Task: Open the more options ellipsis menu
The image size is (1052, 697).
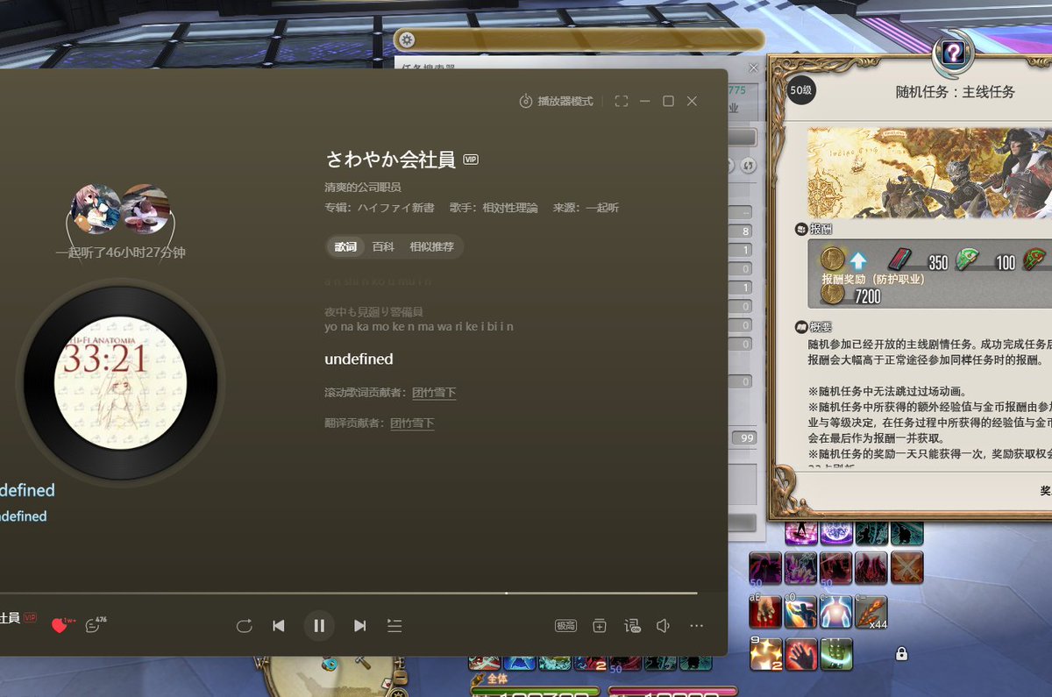Action: click(697, 626)
